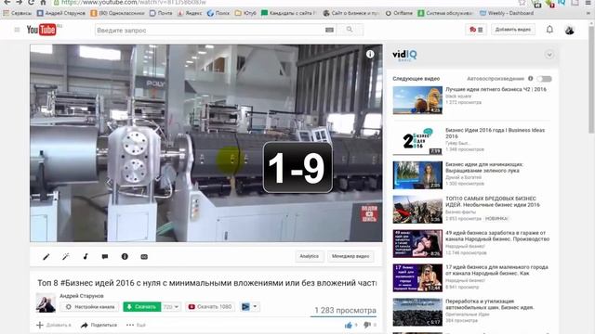
Task: Click the autoplay info icon
Action: (531, 78)
